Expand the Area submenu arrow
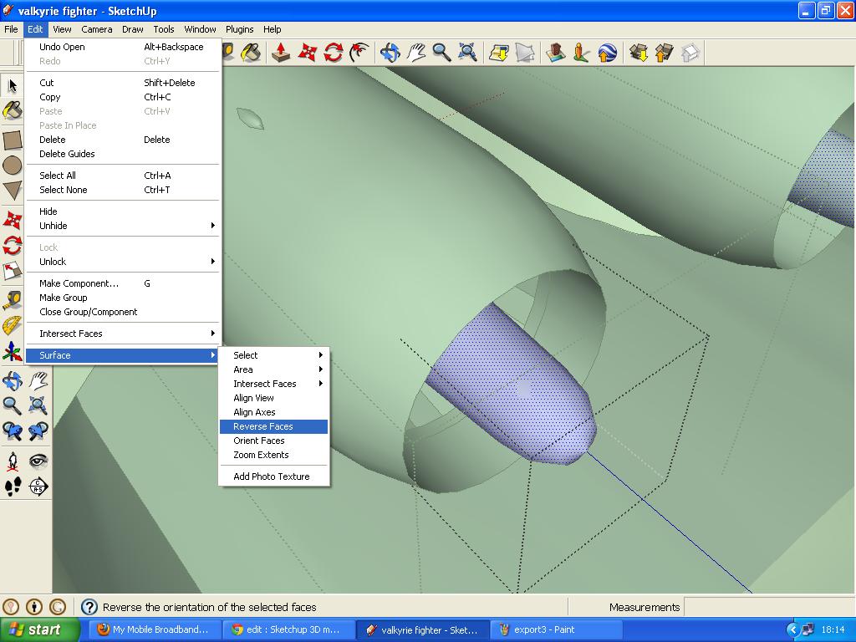The image size is (856, 642). tap(321, 369)
